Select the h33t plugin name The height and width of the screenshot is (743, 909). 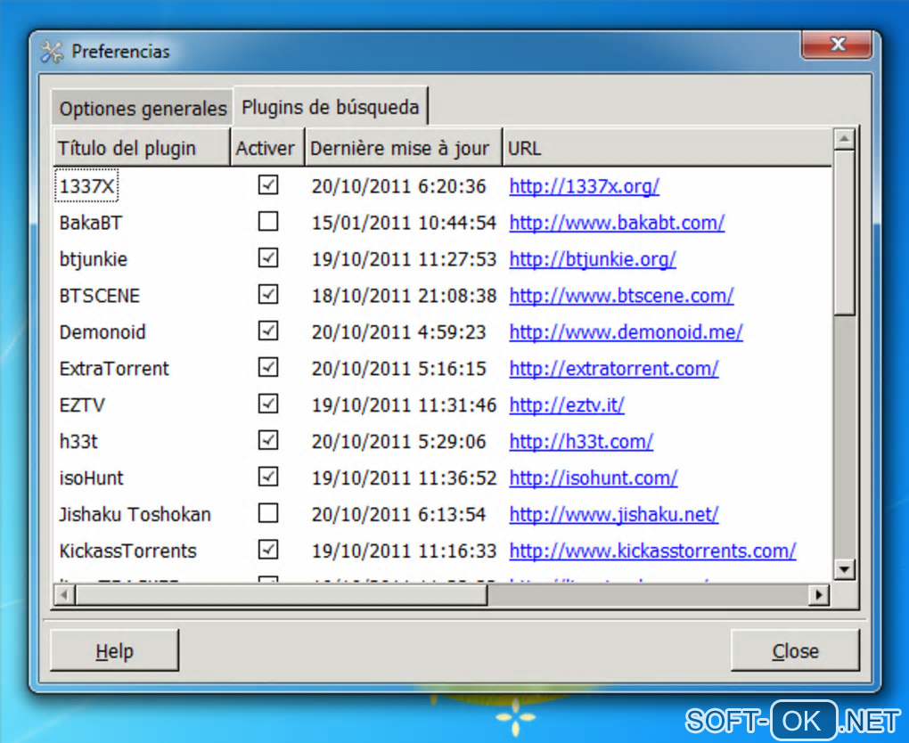tap(78, 442)
